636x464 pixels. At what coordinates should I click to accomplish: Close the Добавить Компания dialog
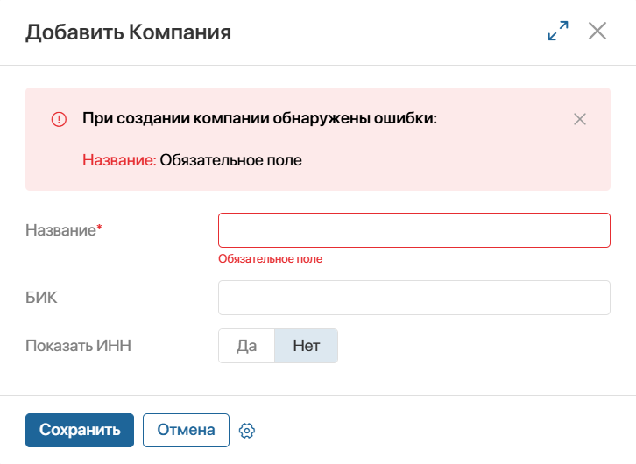[597, 31]
